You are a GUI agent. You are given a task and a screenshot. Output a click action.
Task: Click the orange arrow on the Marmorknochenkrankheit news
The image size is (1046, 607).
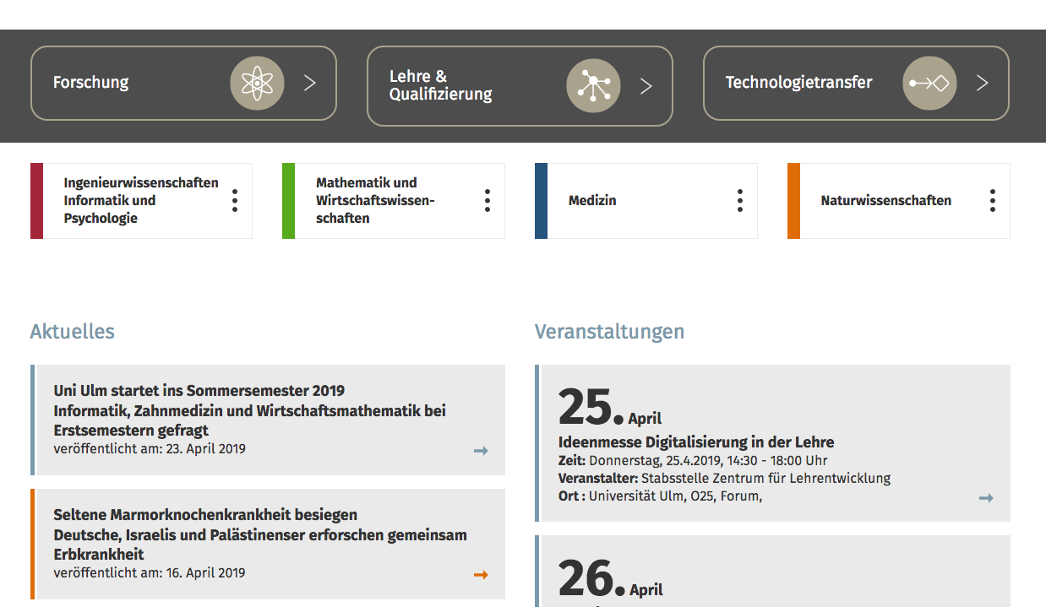(481, 575)
